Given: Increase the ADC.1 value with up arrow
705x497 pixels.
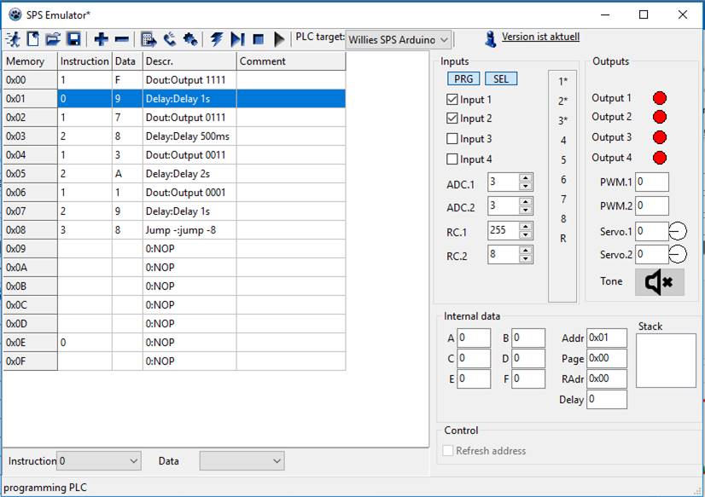Looking at the screenshot, I should point(525,178).
